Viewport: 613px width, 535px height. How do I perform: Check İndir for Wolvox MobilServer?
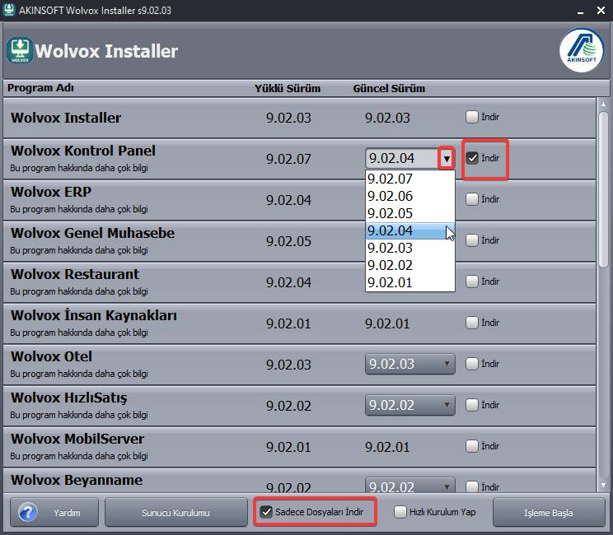coord(472,446)
